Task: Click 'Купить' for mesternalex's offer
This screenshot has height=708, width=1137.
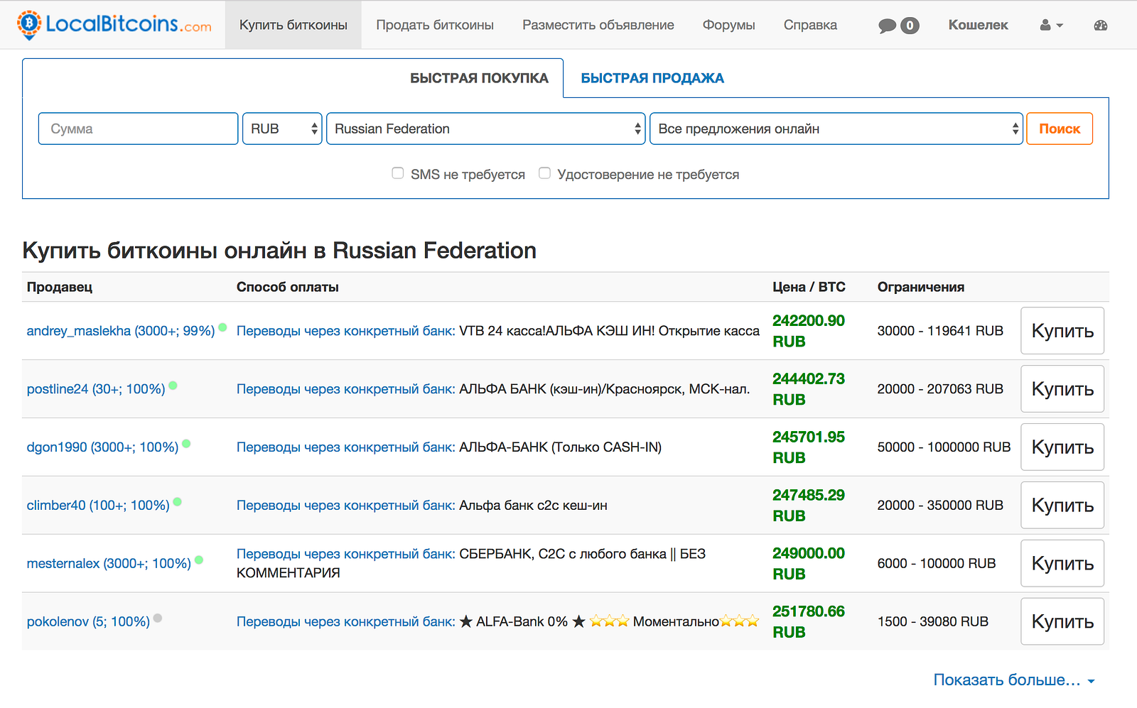Action: pyautogui.click(x=1062, y=564)
